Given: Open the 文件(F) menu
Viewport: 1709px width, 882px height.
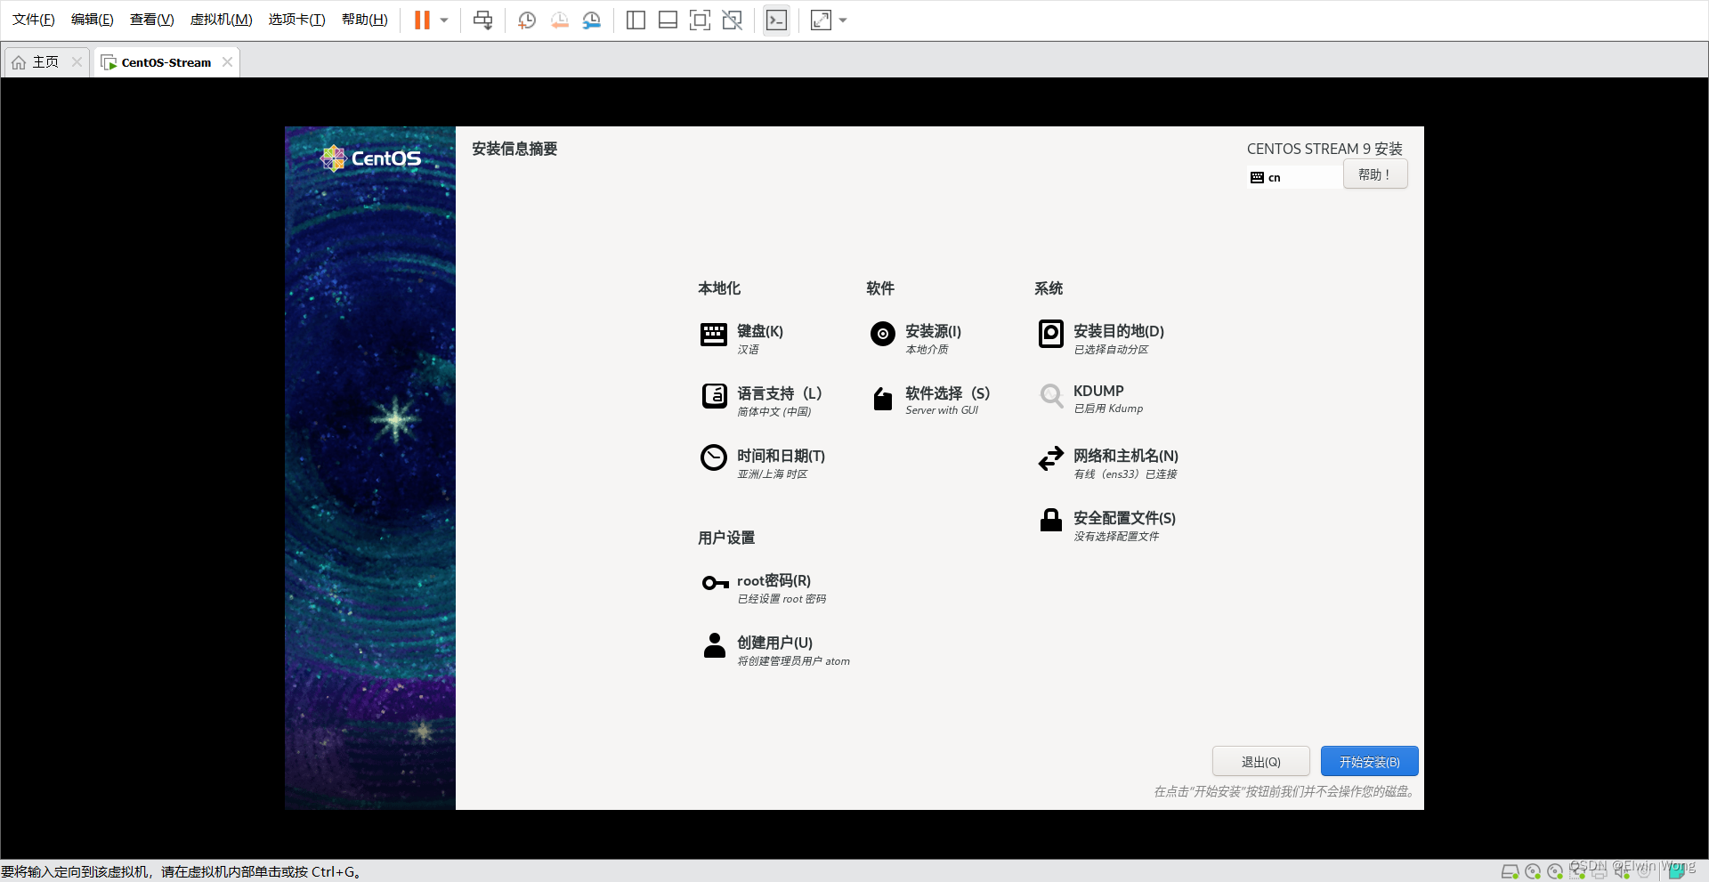Looking at the screenshot, I should (x=34, y=20).
